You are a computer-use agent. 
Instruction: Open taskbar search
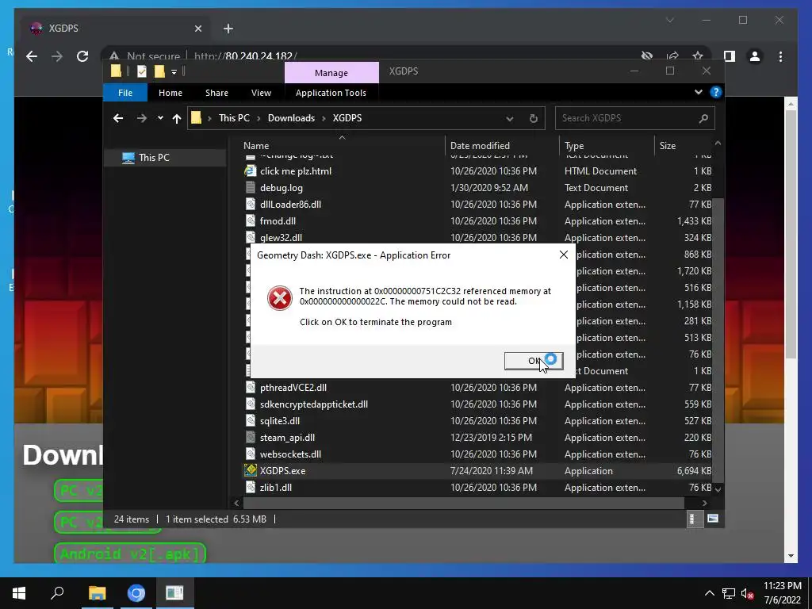click(x=57, y=593)
